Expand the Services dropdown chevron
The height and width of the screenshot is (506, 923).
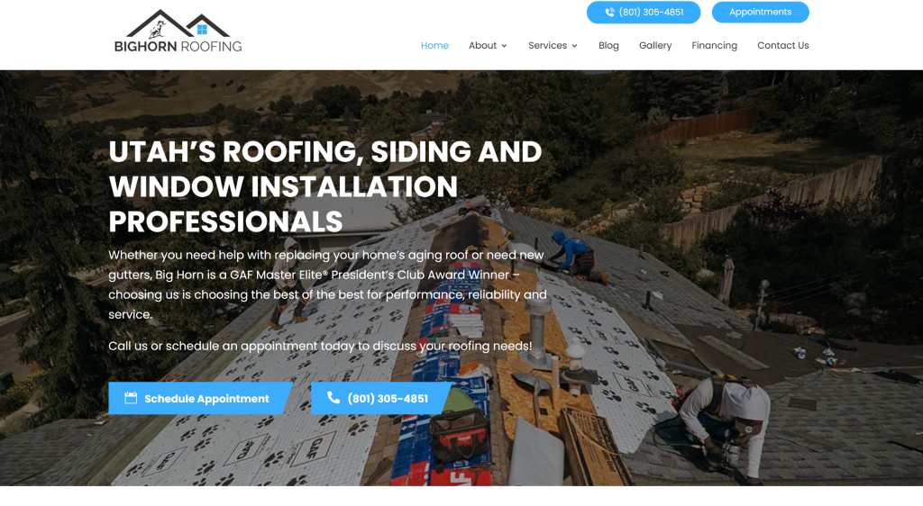tap(574, 46)
